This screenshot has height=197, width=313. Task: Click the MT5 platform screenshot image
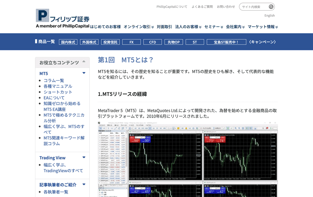coord(188,160)
